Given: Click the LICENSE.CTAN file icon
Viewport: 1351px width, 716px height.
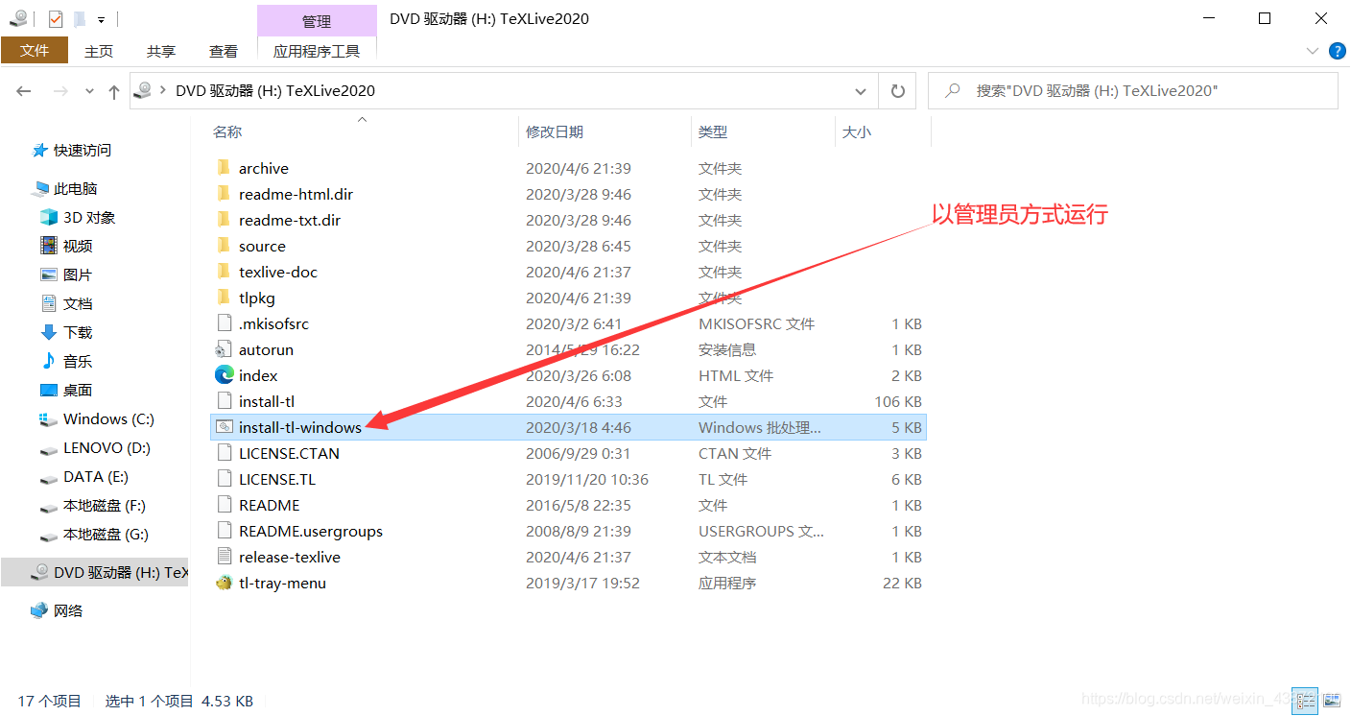Looking at the screenshot, I should click(x=224, y=453).
